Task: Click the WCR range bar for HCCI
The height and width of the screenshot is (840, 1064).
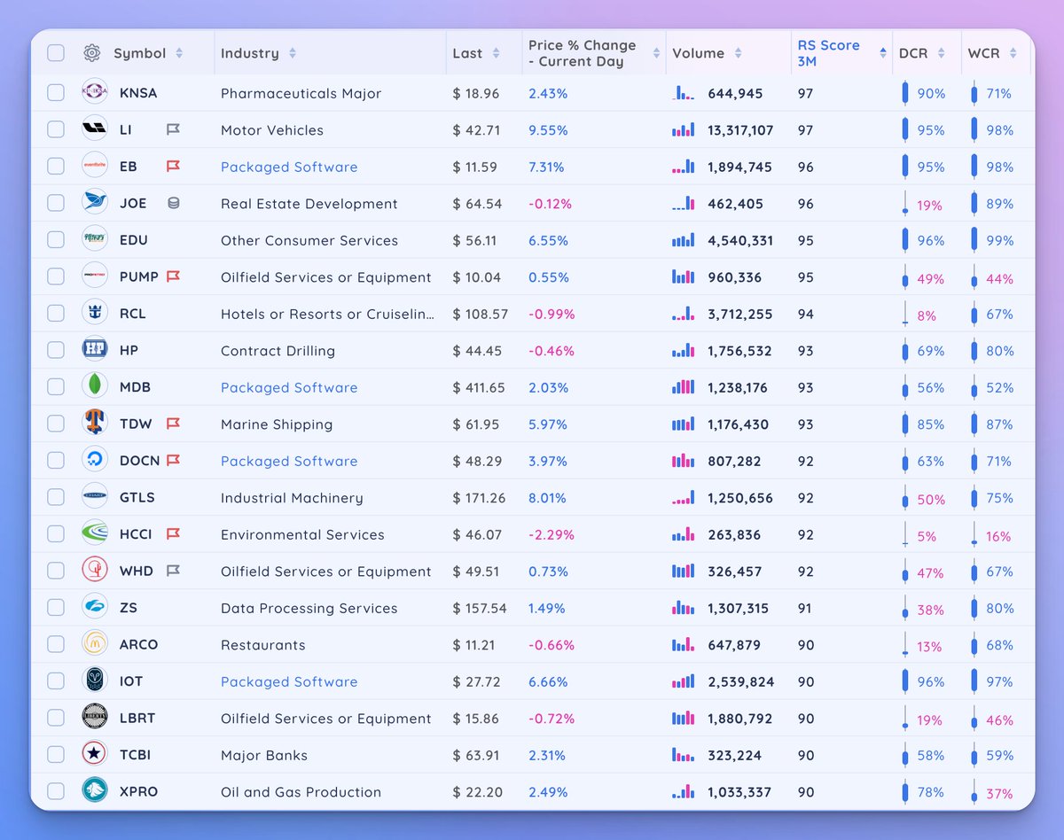Action: (974, 534)
